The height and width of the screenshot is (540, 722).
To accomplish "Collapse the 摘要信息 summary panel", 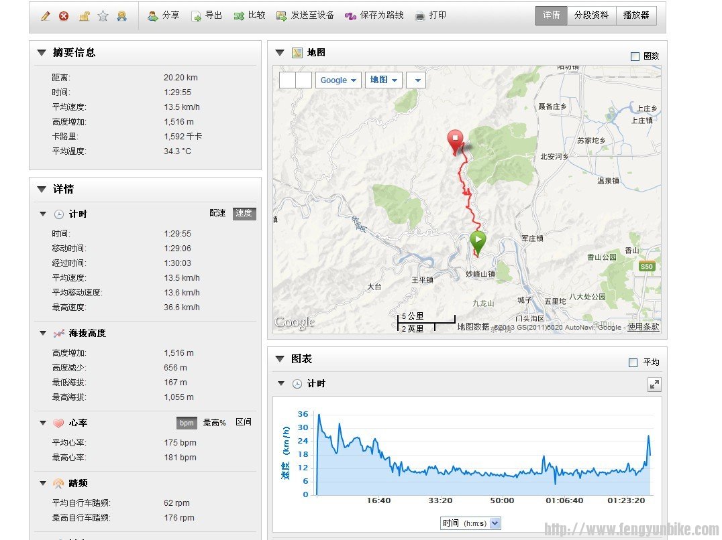I will (42, 53).
